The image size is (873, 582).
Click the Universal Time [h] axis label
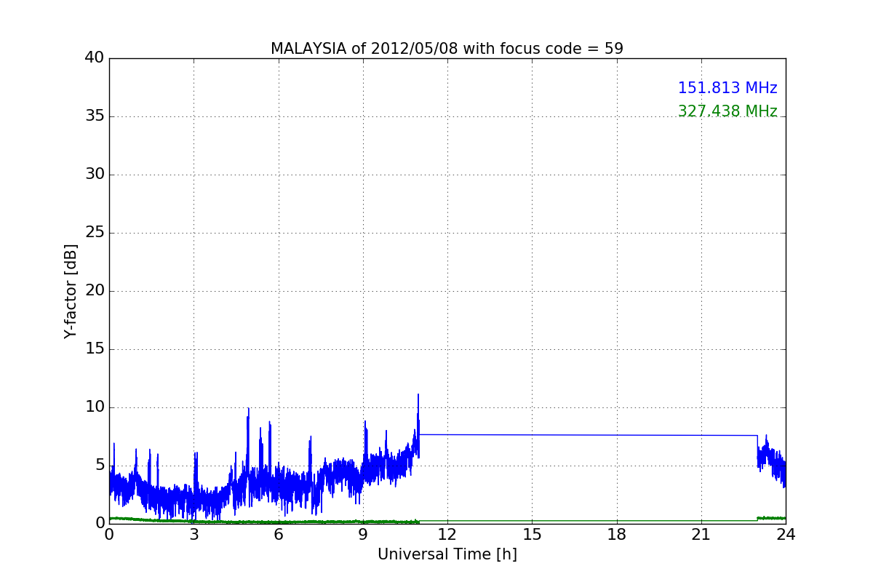447,554
